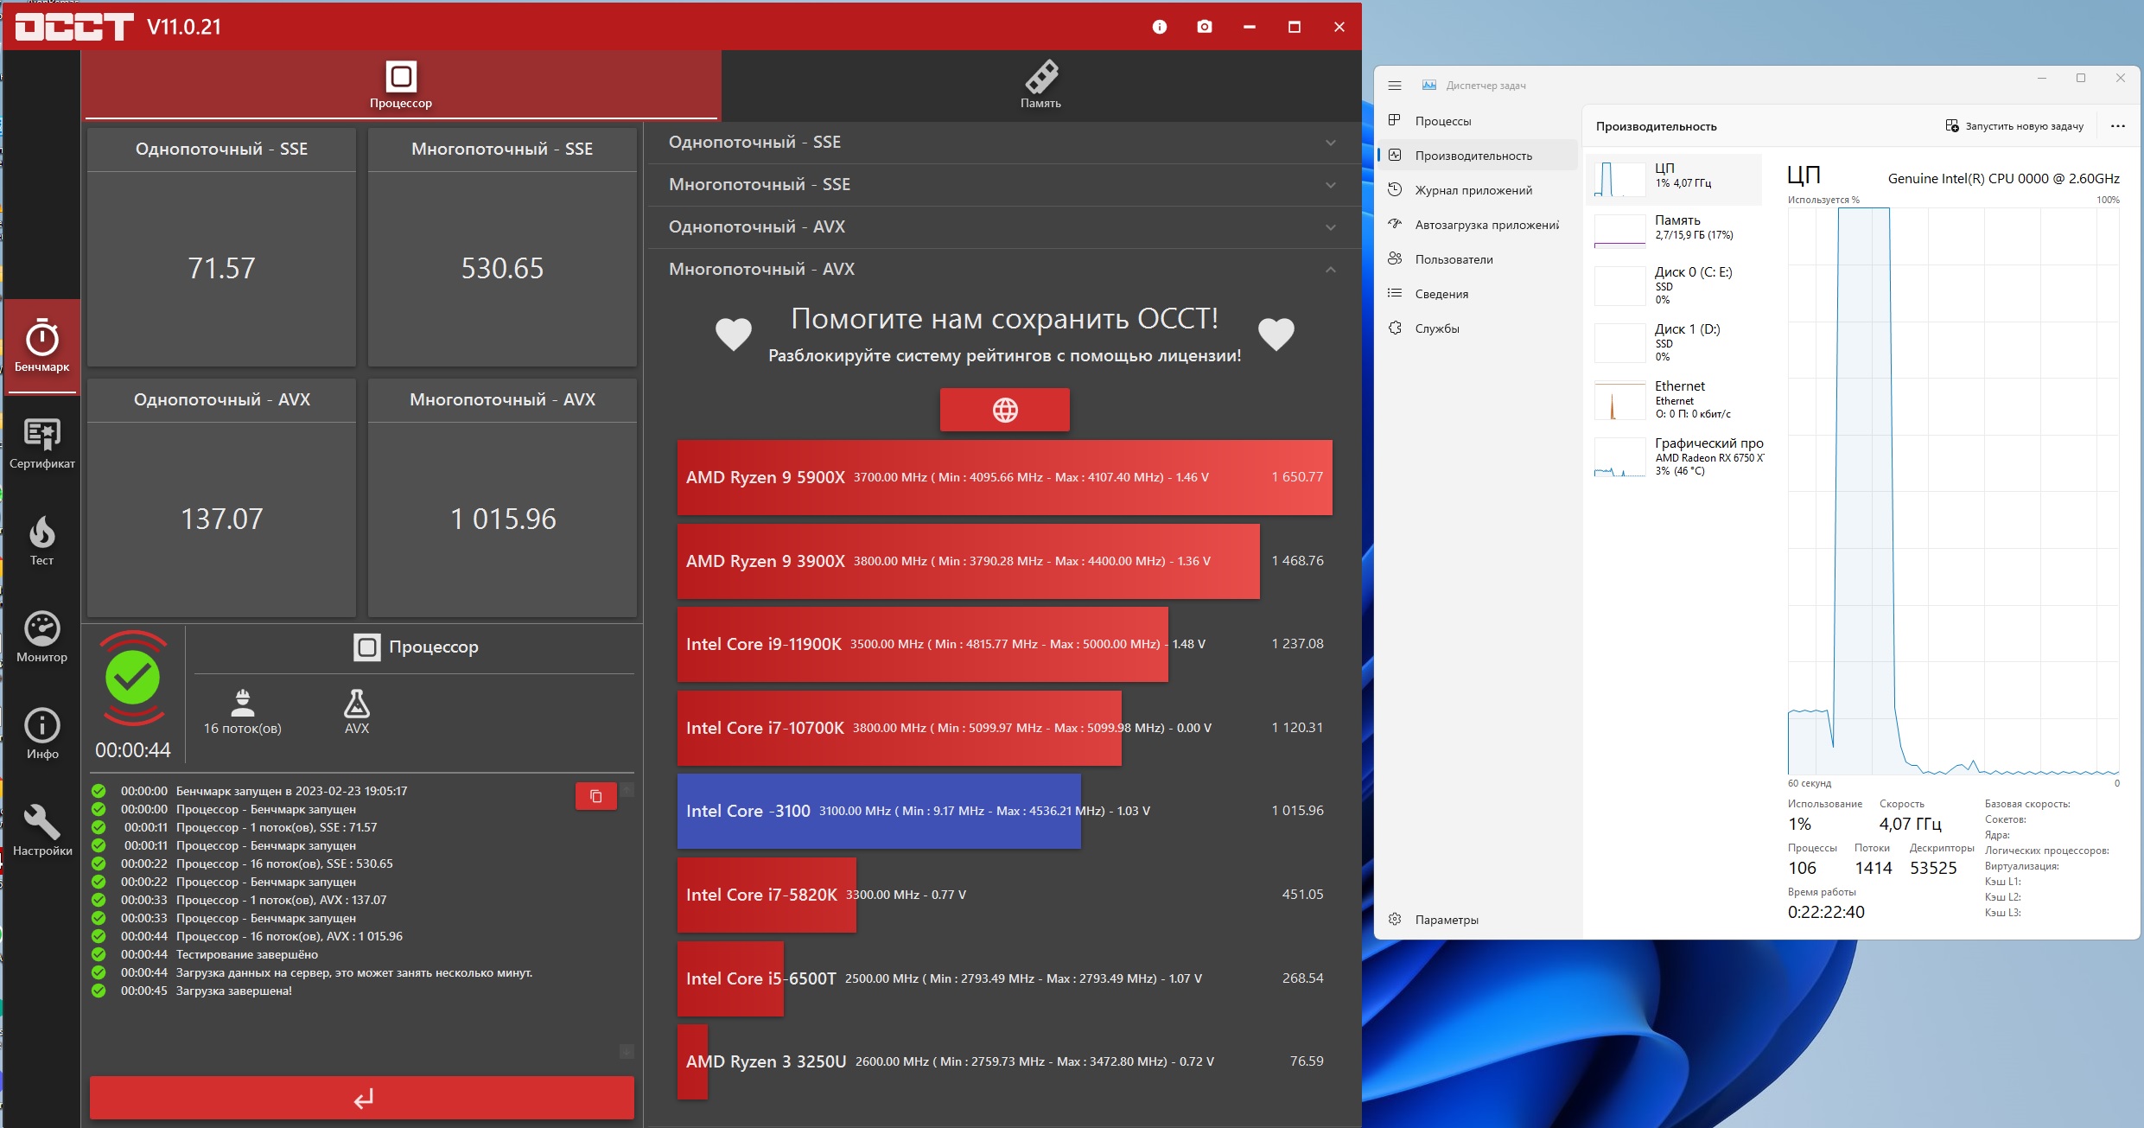Open Журнал приложений in Task Manager
This screenshot has height=1128, width=2144.
[1473, 190]
